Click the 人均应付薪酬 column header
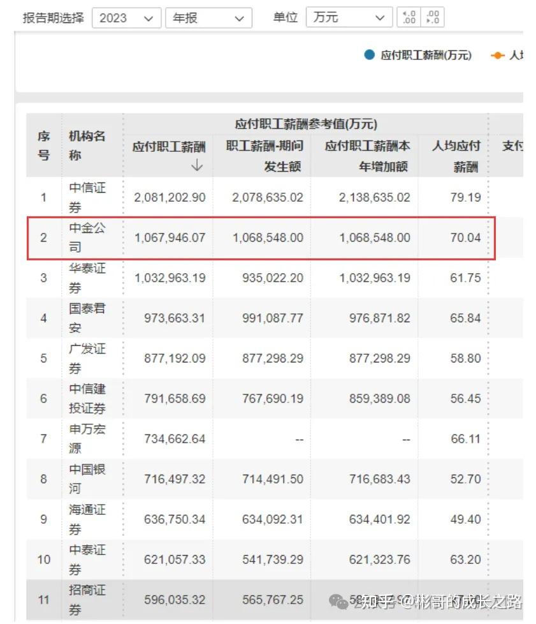Image resolution: width=536 pixels, height=624 pixels. 456,156
